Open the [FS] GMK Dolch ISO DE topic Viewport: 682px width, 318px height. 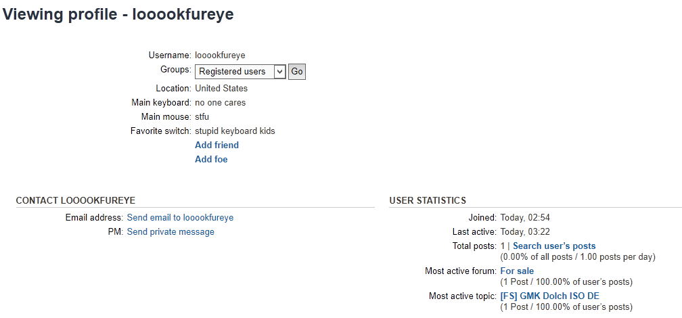point(549,296)
